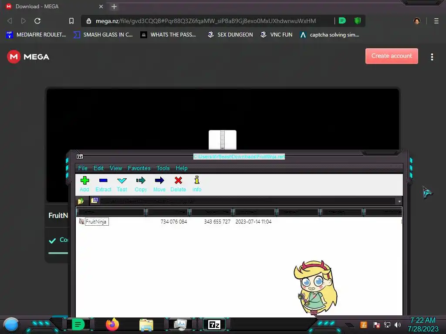Image resolution: width=446 pixels, height=334 pixels.
Task: Click the Add toolbar icon in 7-Zip
Action: pyautogui.click(x=84, y=184)
